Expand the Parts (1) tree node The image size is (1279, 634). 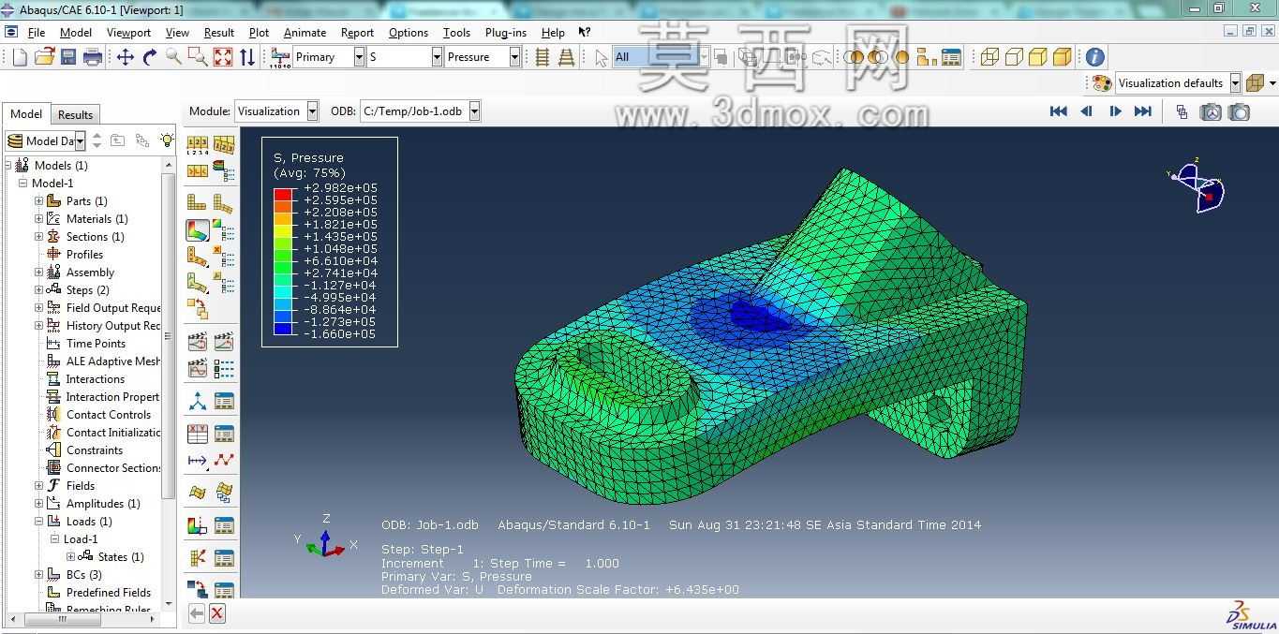(38, 201)
